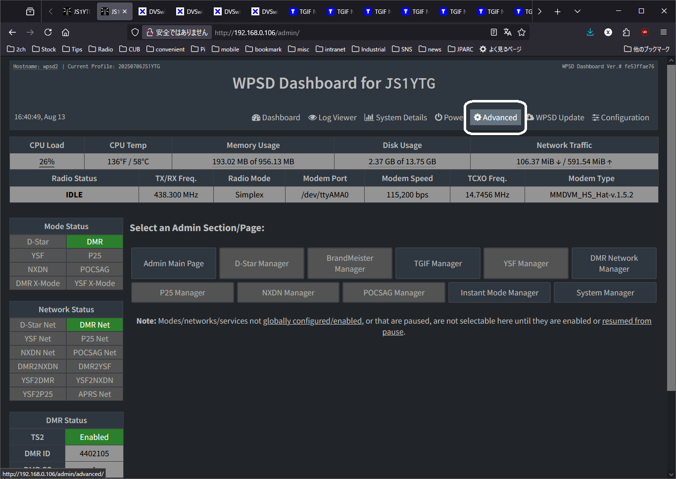Open the downloads panel icon
The width and height of the screenshot is (676, 479).
click(590, 32)
